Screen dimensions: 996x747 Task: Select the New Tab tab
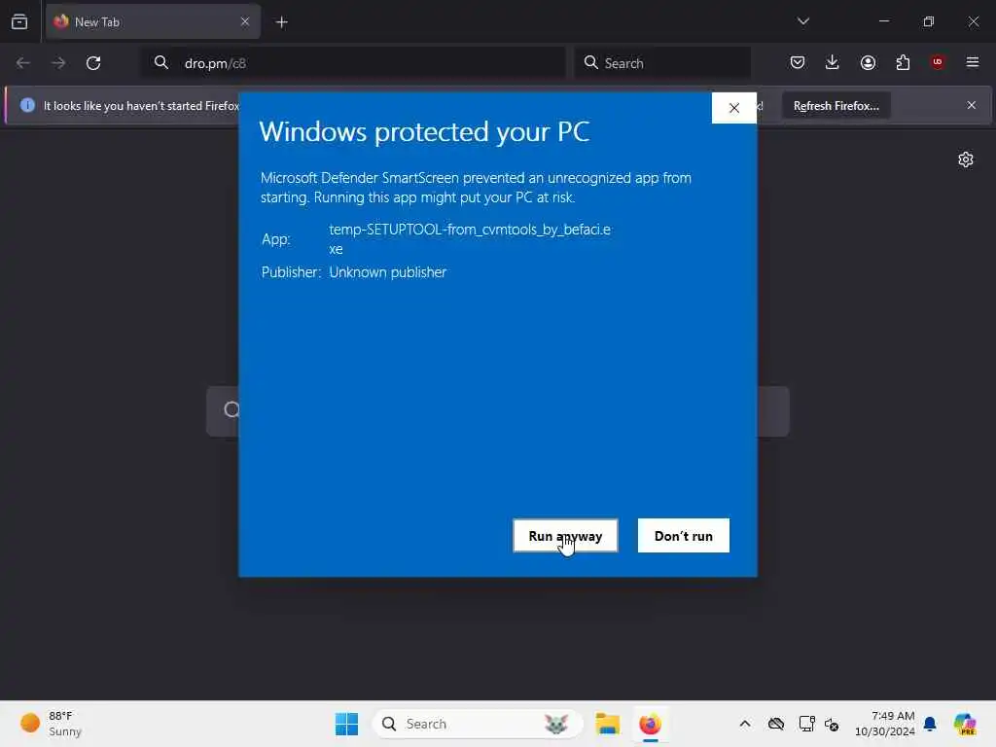click(x=153, y=21)
